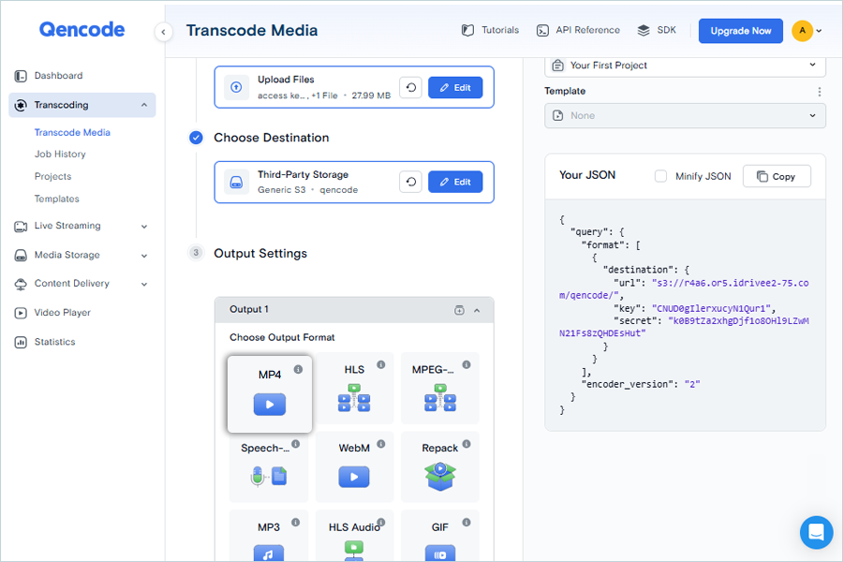843x562 pixels.
Task: Open the Template None dropdown
Action: click(x=685, y=115)
